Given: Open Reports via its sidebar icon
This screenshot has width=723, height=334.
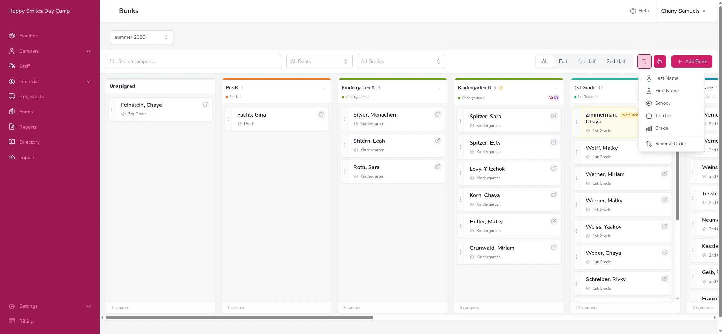Looking at the screenshot, I should tap(12, 127).
